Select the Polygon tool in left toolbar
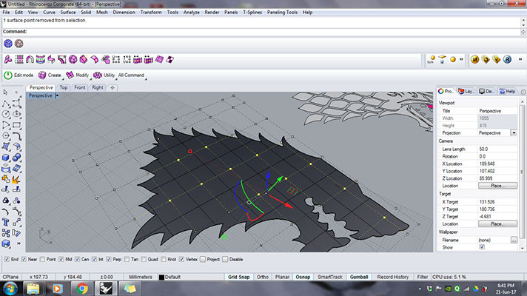527x296 pixels. 6,135
